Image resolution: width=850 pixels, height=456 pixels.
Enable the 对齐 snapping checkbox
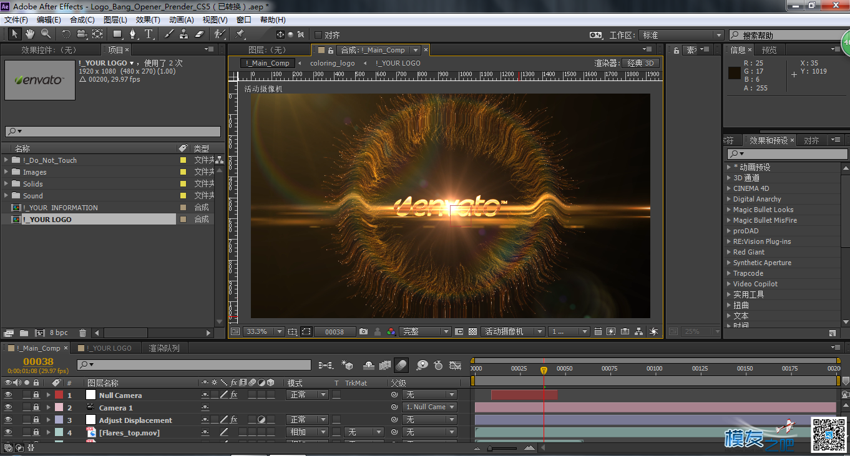pyautogui.click(x=318, y=35)
